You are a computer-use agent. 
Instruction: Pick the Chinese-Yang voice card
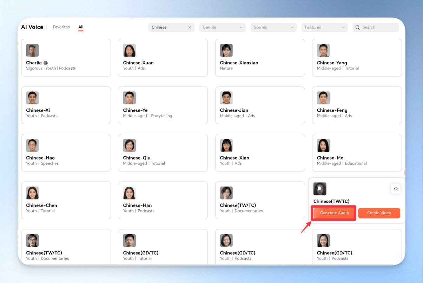click(357, 58)
